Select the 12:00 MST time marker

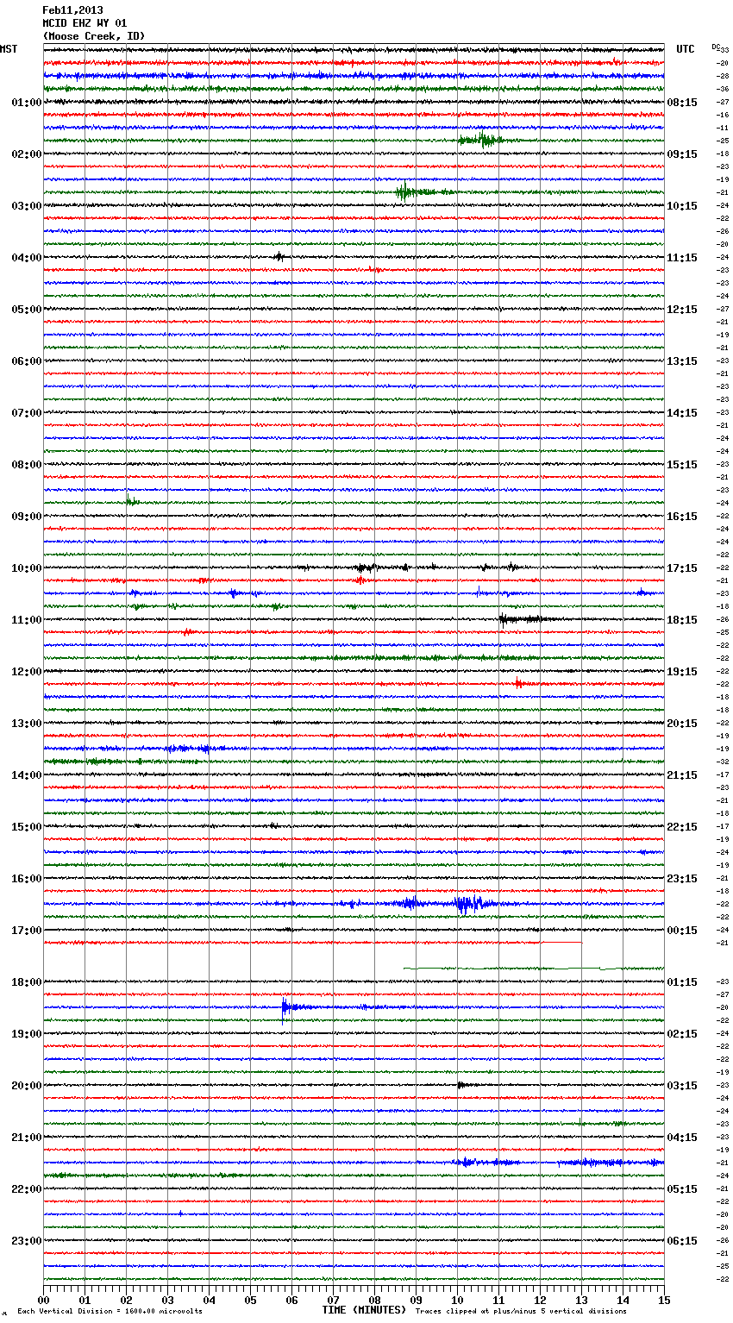click(26, 672)
